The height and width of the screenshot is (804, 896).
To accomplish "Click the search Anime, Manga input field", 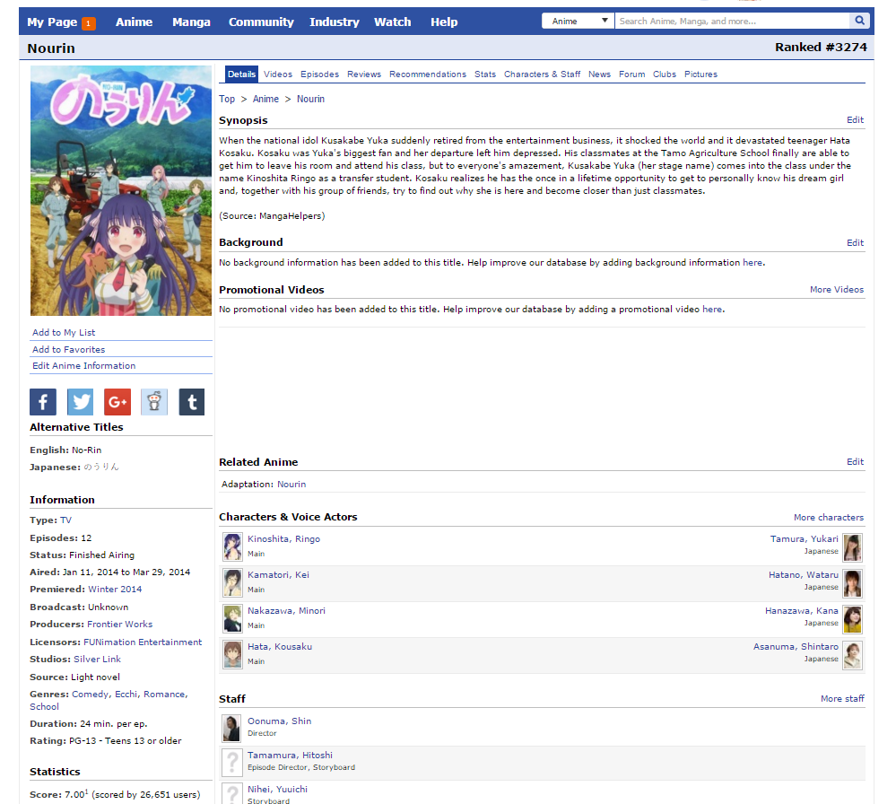I will pyautogui.click(x=732, y=22).
